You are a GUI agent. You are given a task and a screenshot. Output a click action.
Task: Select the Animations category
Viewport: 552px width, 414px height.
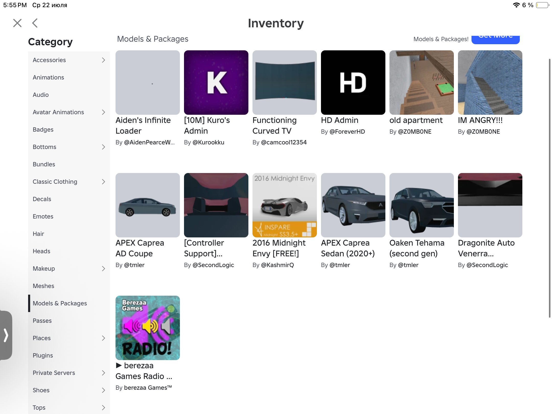69,77
